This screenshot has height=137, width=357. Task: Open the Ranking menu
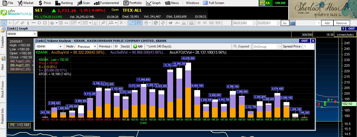[x=64, y=3]
